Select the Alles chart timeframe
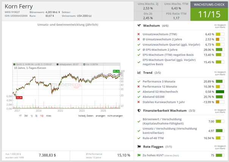The image size is (229, 162). point(48,116)
